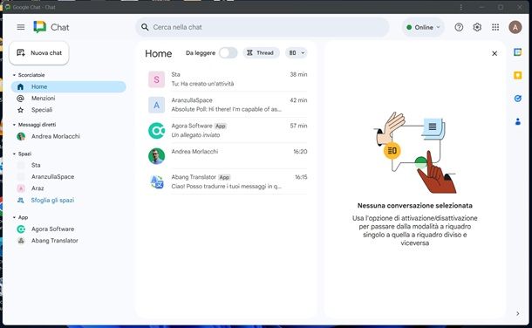Click Abang Translator icon in App section
Screen dimensions: 532x328
pos(21,241)
